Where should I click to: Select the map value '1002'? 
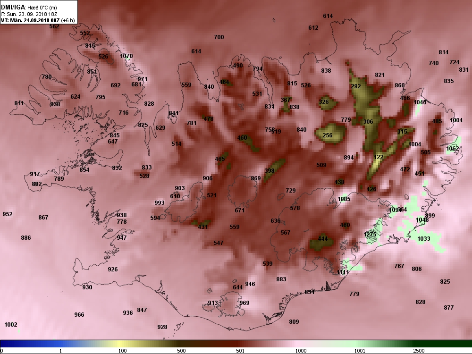[x=11, y=325]
